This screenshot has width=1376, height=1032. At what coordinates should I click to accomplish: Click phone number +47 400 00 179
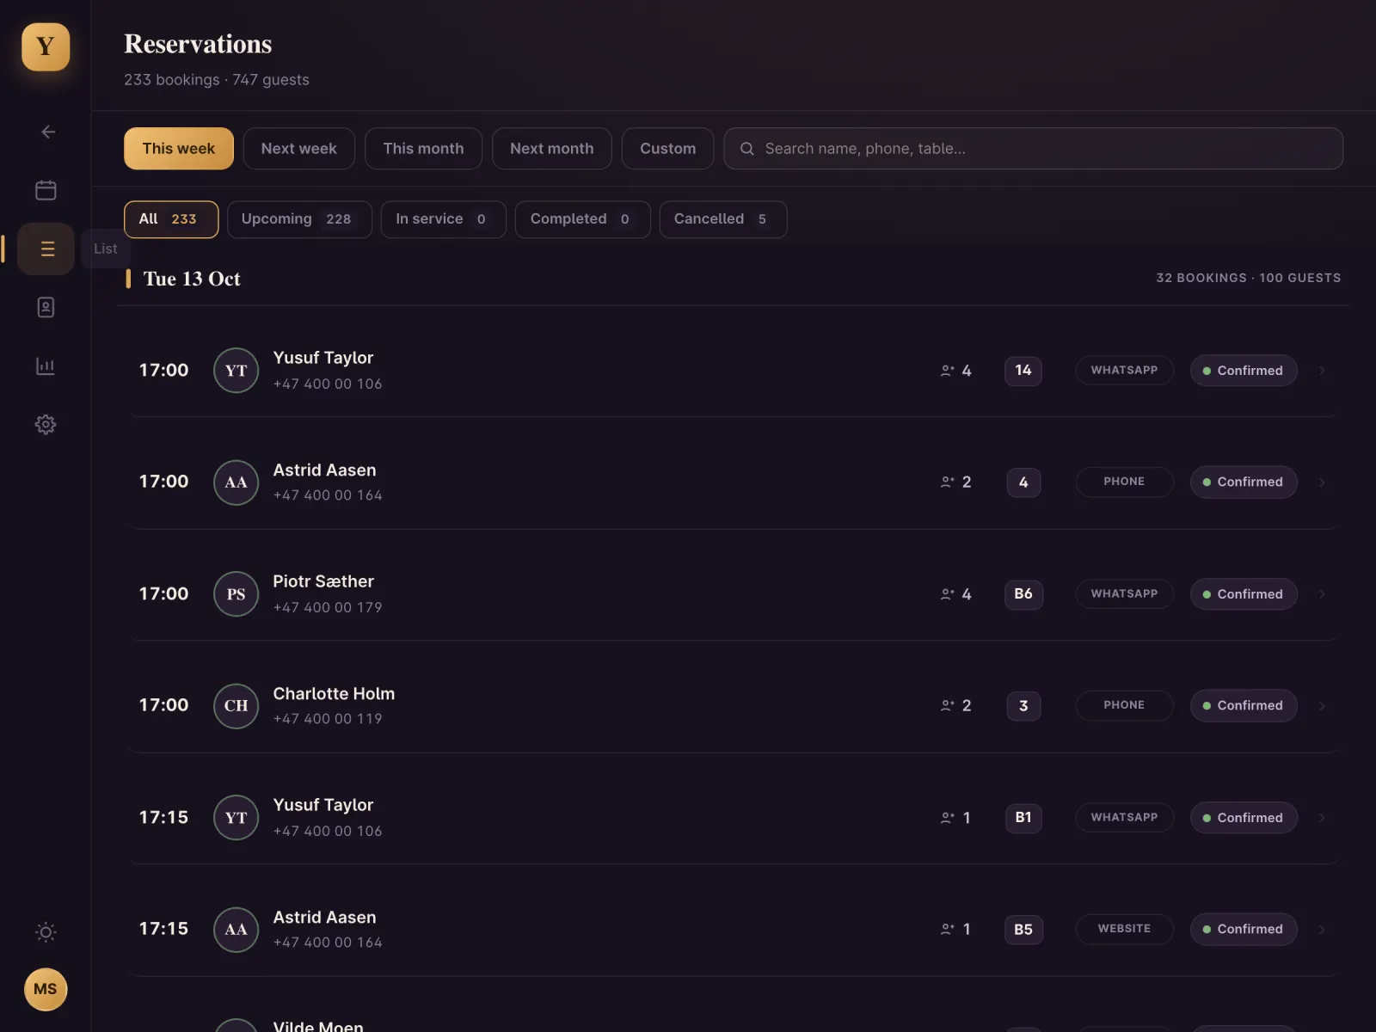point(328,607)
